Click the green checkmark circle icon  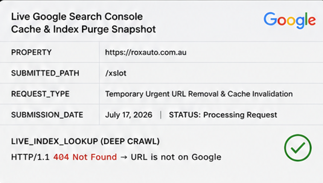[298, 148]
